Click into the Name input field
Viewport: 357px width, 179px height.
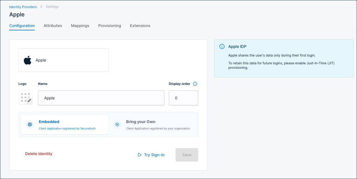(101, 98)
